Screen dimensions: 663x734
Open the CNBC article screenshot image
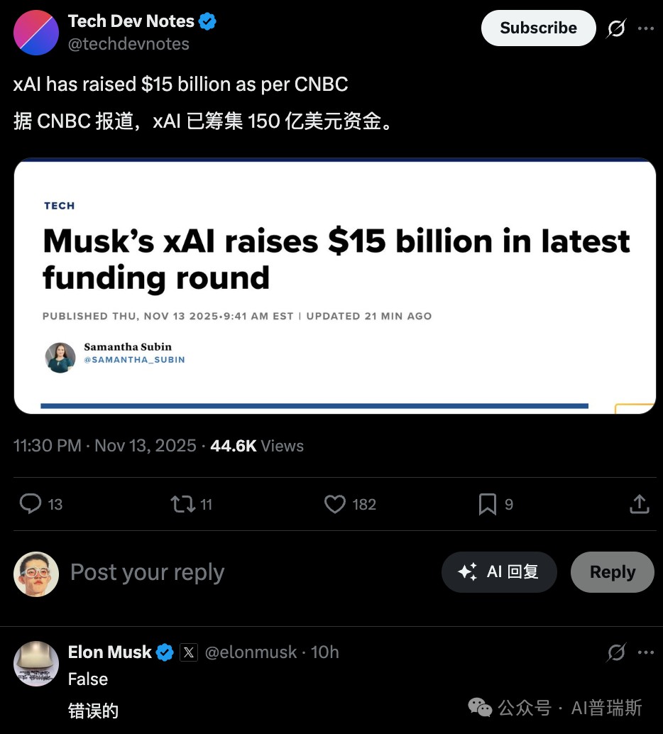pyautogui.click(x=334, y=285)
